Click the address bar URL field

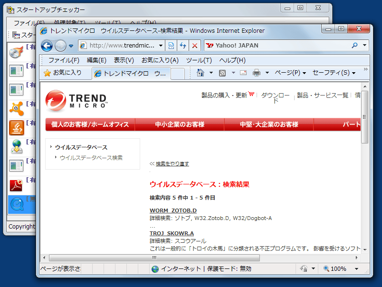[122, 46]
